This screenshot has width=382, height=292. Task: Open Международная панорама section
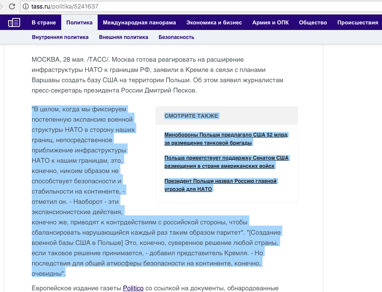point(139,22)
